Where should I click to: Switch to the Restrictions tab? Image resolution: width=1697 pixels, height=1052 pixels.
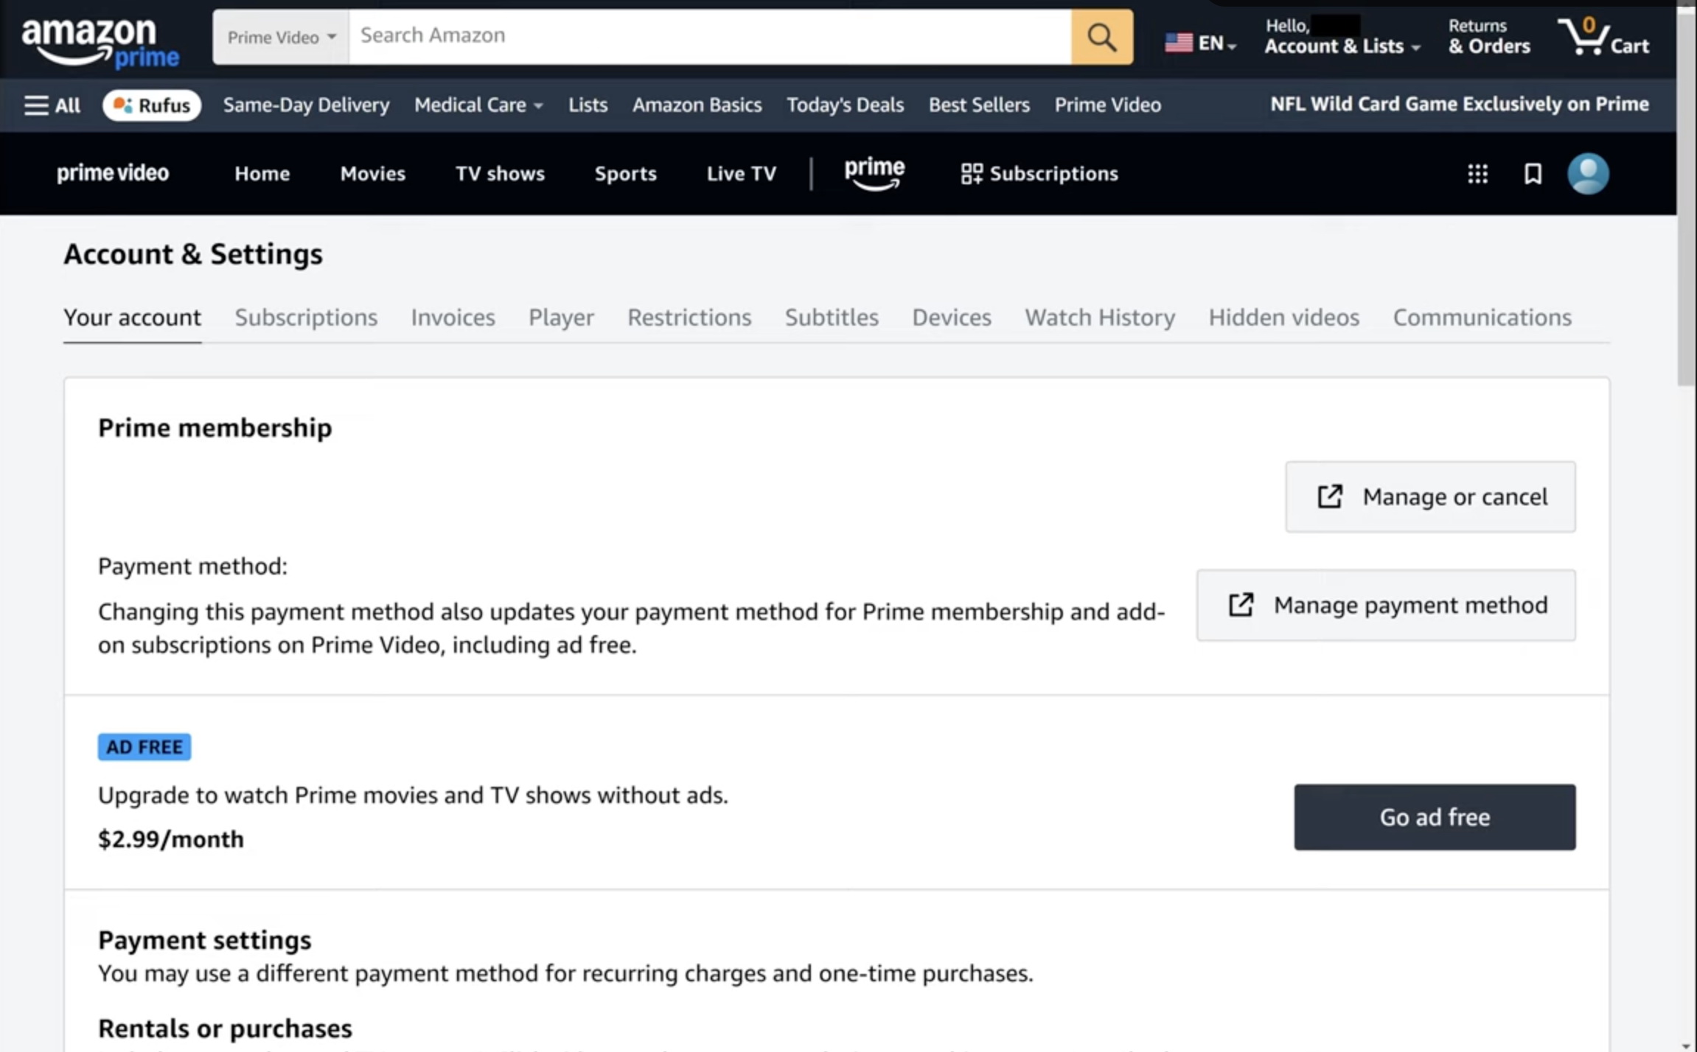(x=689, y=318)
